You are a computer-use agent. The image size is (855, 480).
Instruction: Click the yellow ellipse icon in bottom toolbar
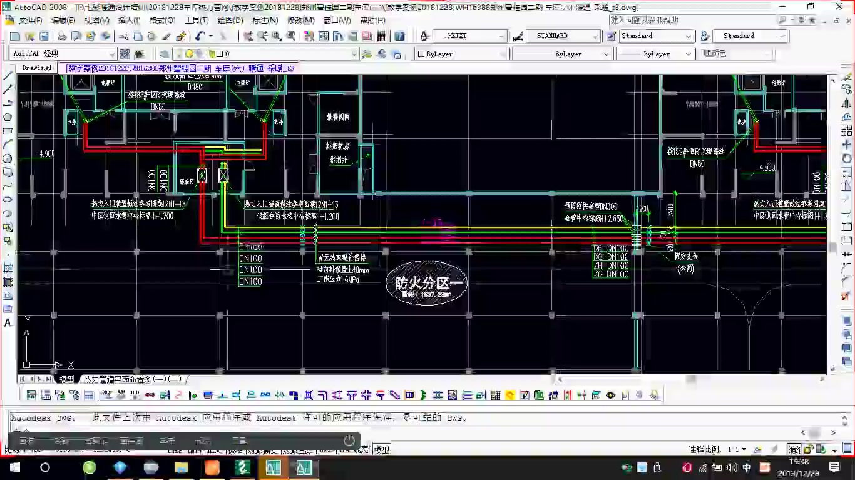click(x=509, y=395)
